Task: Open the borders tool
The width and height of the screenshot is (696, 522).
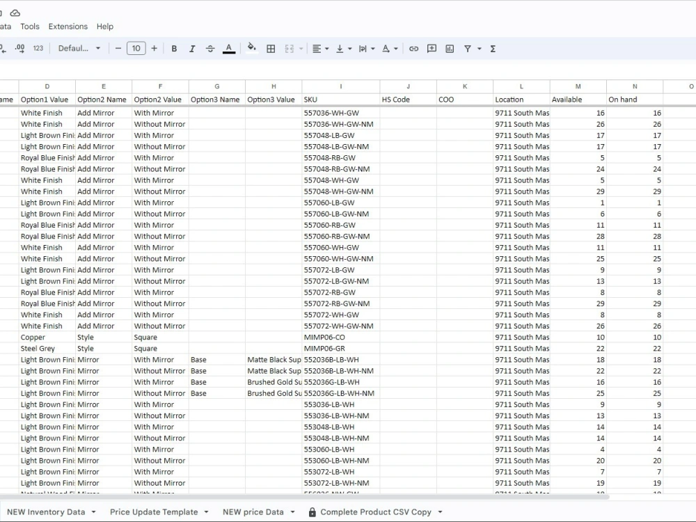Action: 271,49
